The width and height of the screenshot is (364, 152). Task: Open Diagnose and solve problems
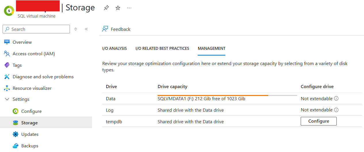(43, 77)
